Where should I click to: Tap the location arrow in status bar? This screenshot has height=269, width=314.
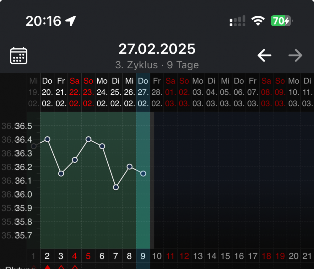[71, 21]
